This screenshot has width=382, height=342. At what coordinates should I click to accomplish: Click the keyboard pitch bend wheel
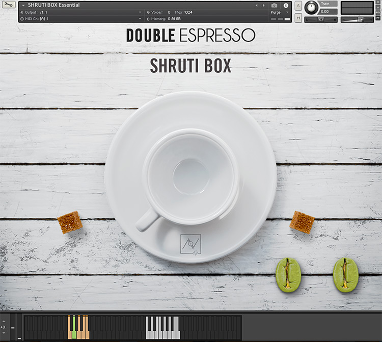[13, 327]
